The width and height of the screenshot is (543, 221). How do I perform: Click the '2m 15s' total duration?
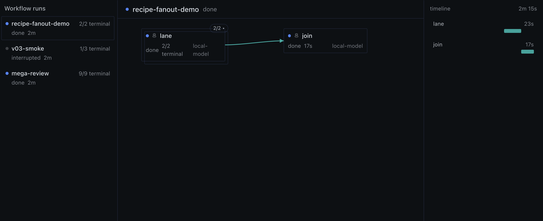[528, 9]
